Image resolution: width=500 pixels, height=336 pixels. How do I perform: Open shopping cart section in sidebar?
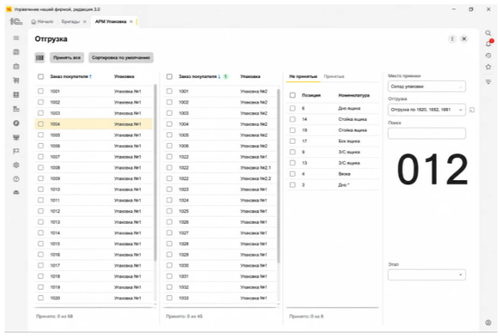point(16,80)
